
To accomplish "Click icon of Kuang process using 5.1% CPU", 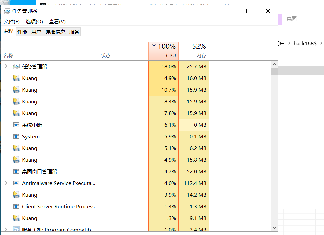I will coord(16,148).
